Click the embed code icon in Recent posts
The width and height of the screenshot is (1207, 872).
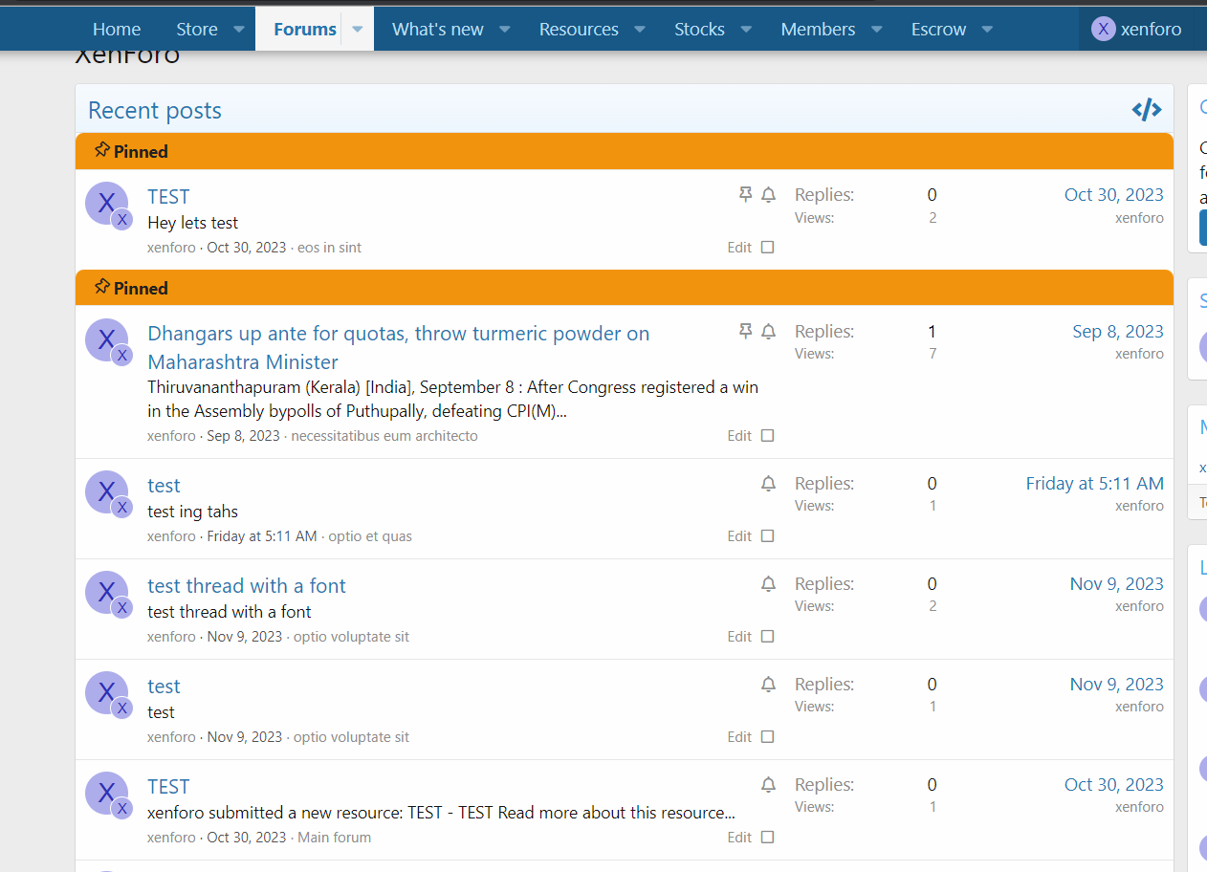point(1146,110)
